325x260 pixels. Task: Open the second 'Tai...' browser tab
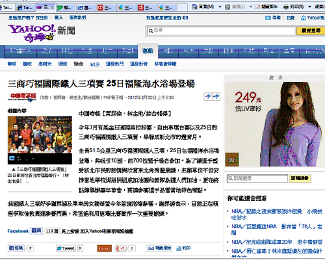point(25,8)
